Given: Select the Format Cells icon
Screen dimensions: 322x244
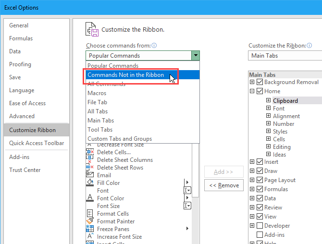Looking at the screenshot, I should click(90, 214).
